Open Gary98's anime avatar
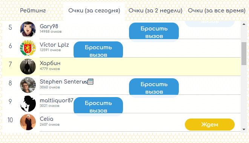The width and height of the screenshot is (249, 143). tap(28, 29)
